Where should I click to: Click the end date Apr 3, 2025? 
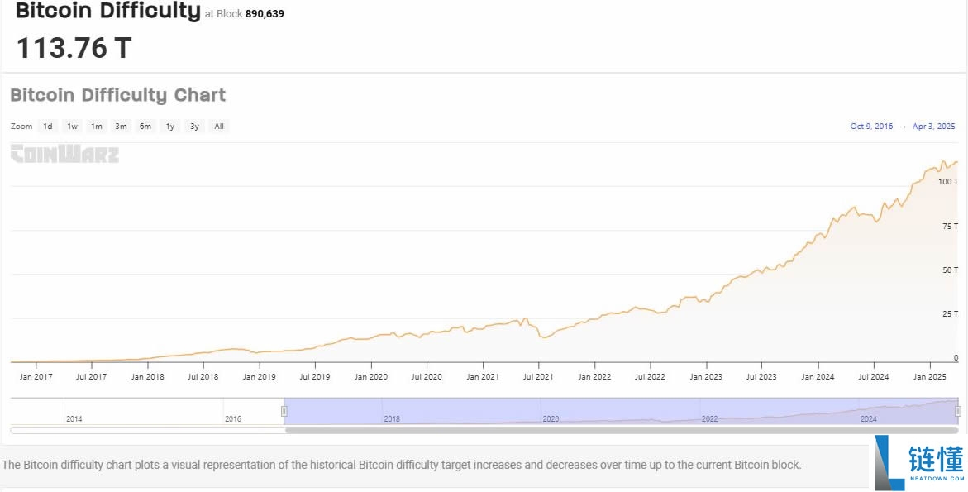(x=933, y=127)
